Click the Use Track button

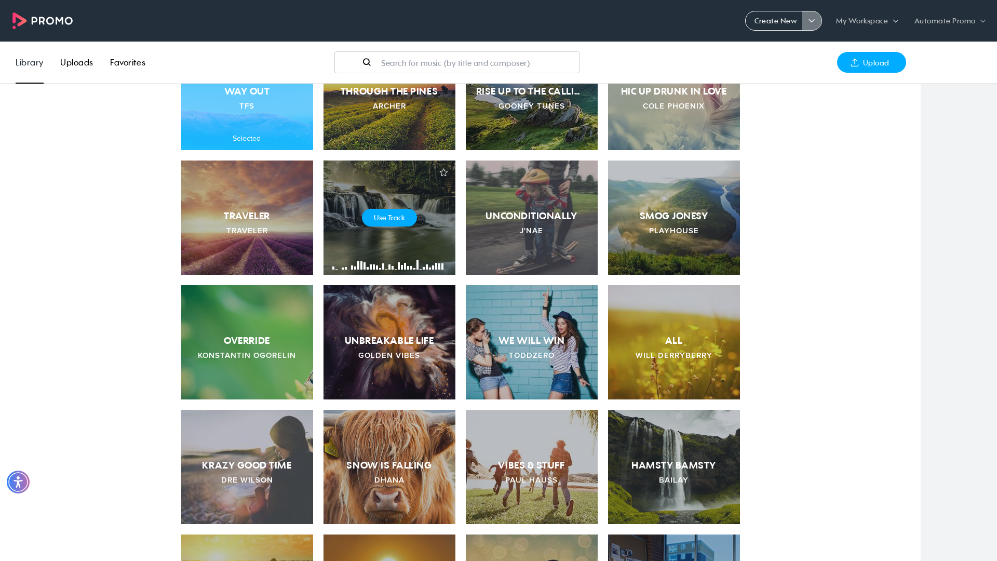tap(389, 218)
